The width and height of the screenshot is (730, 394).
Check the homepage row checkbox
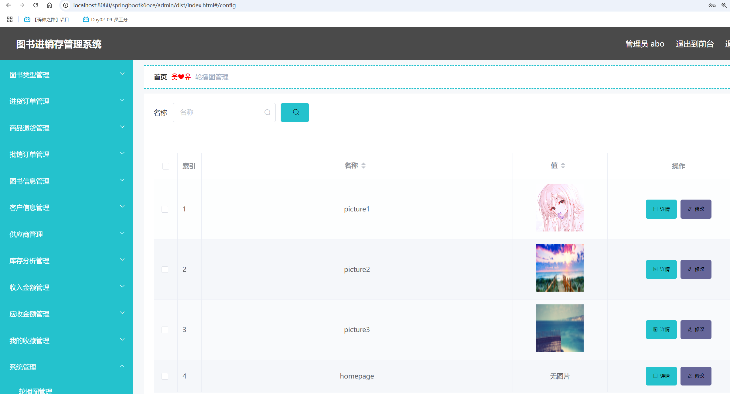[165, 376]
